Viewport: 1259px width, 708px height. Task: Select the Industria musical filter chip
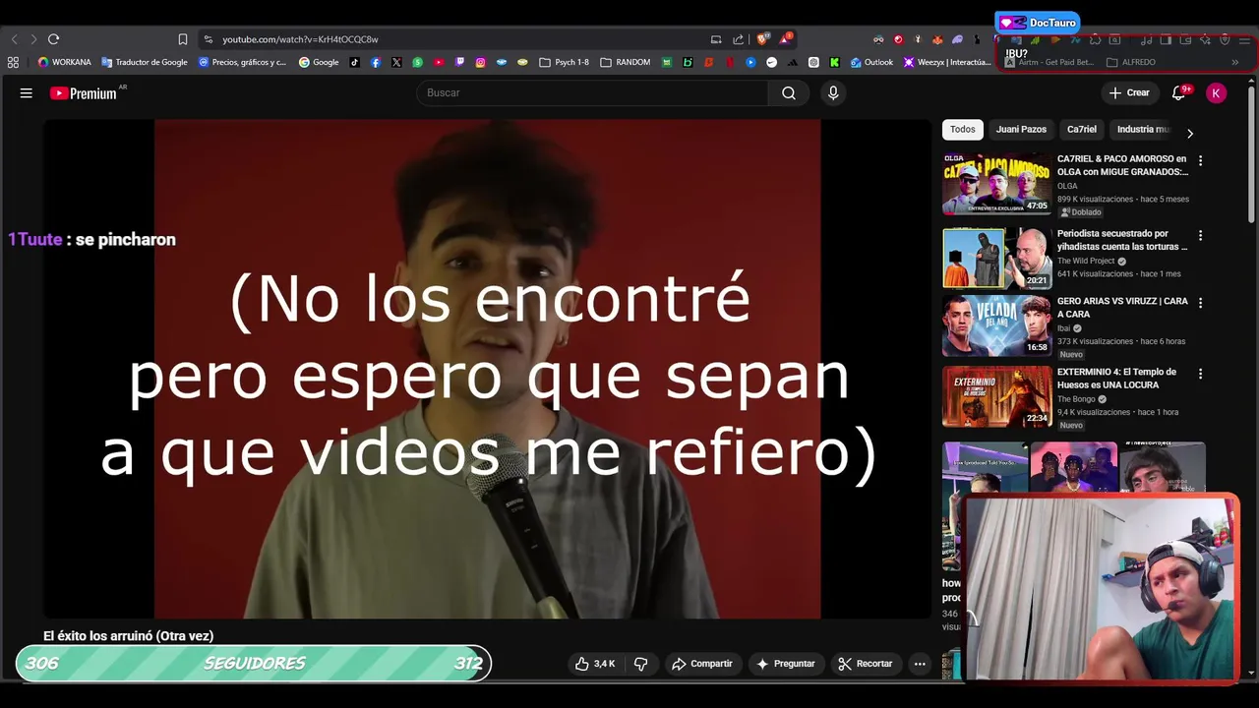(x=1143, y=130)
